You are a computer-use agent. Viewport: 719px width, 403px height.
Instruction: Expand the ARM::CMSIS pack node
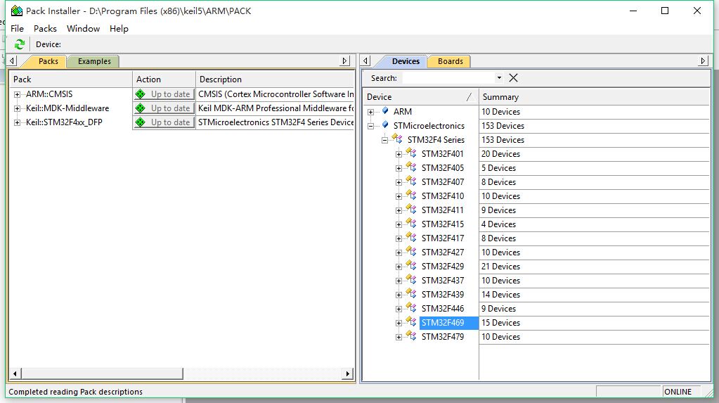tap(17, 94)
